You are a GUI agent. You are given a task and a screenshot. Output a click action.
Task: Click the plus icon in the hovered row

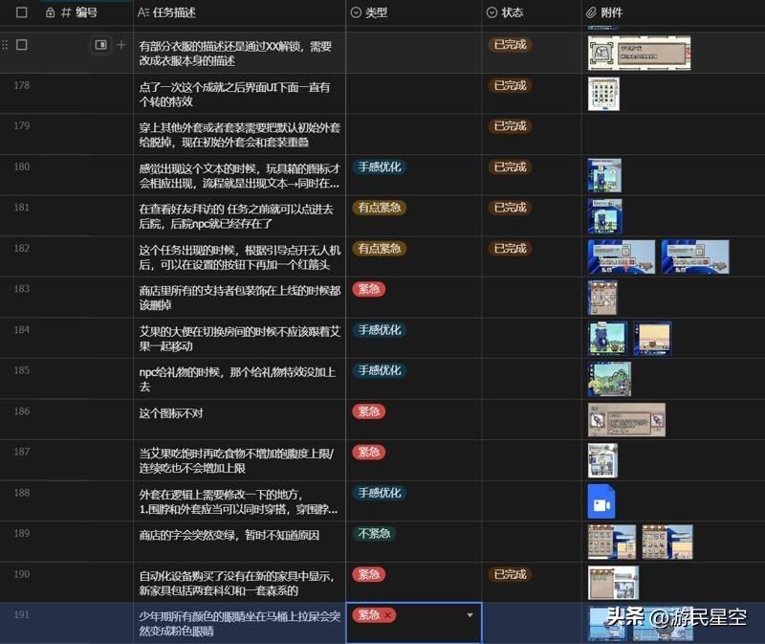coord(121,45)
